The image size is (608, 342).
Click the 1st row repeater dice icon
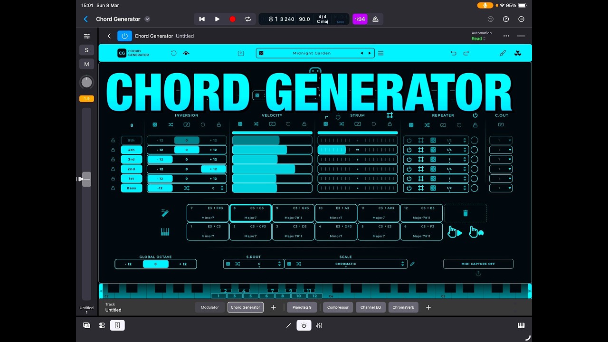(x=433, y=179)
